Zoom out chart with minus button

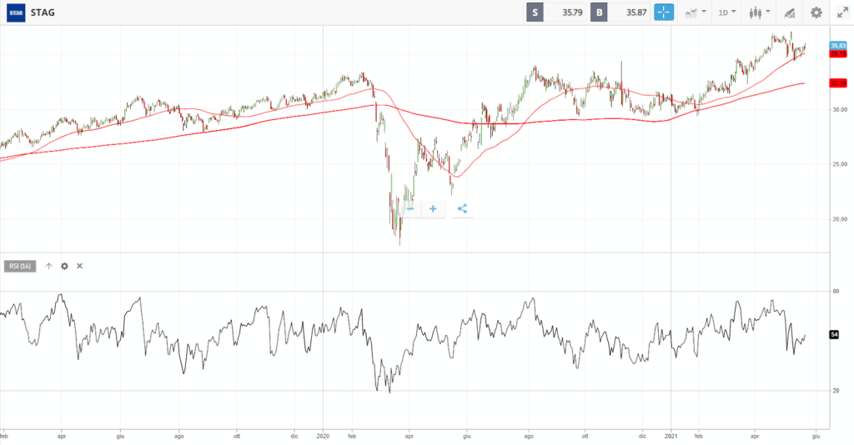[x=410, y=209]
